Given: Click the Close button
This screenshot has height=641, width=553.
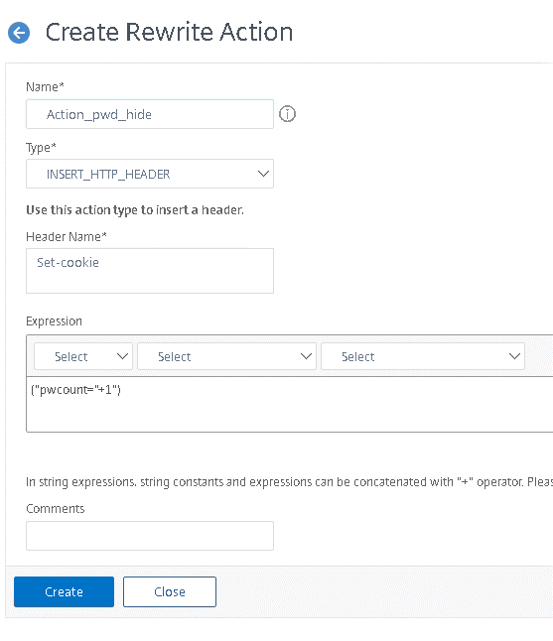Looking at the screenshot, I should (170, 591).
